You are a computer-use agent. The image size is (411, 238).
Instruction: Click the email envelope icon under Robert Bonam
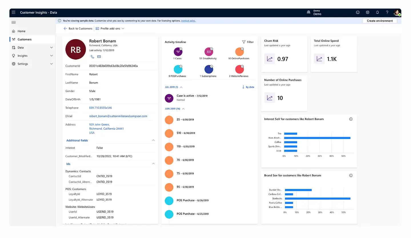click(99, 57)
